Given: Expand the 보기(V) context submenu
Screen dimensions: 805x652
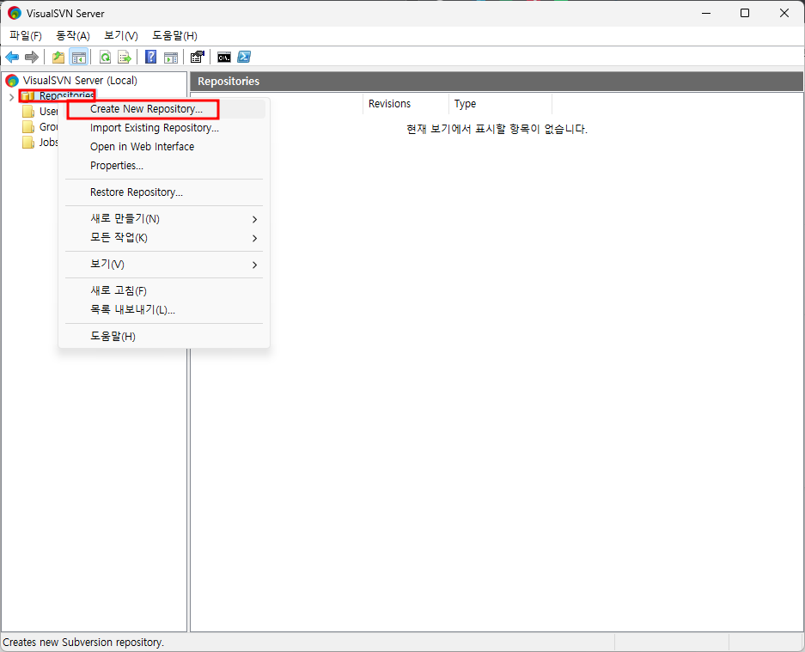Looking at the screenshot, I should pos(164,265).
